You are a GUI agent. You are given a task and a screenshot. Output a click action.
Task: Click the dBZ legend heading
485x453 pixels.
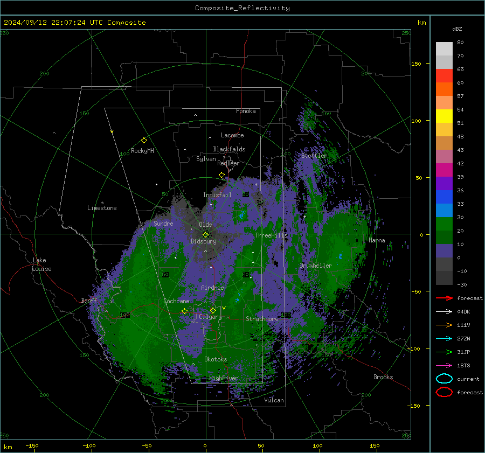(457, 29)
